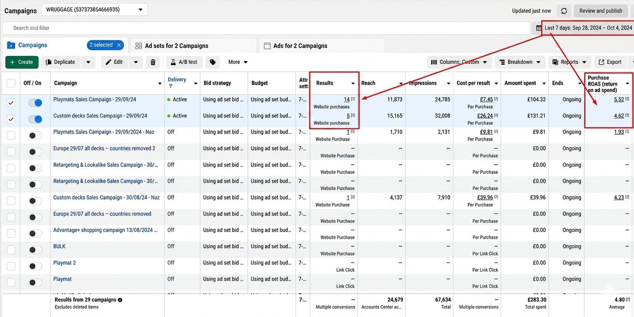Click the Ad sets grid icon

(x=138, y=46)
